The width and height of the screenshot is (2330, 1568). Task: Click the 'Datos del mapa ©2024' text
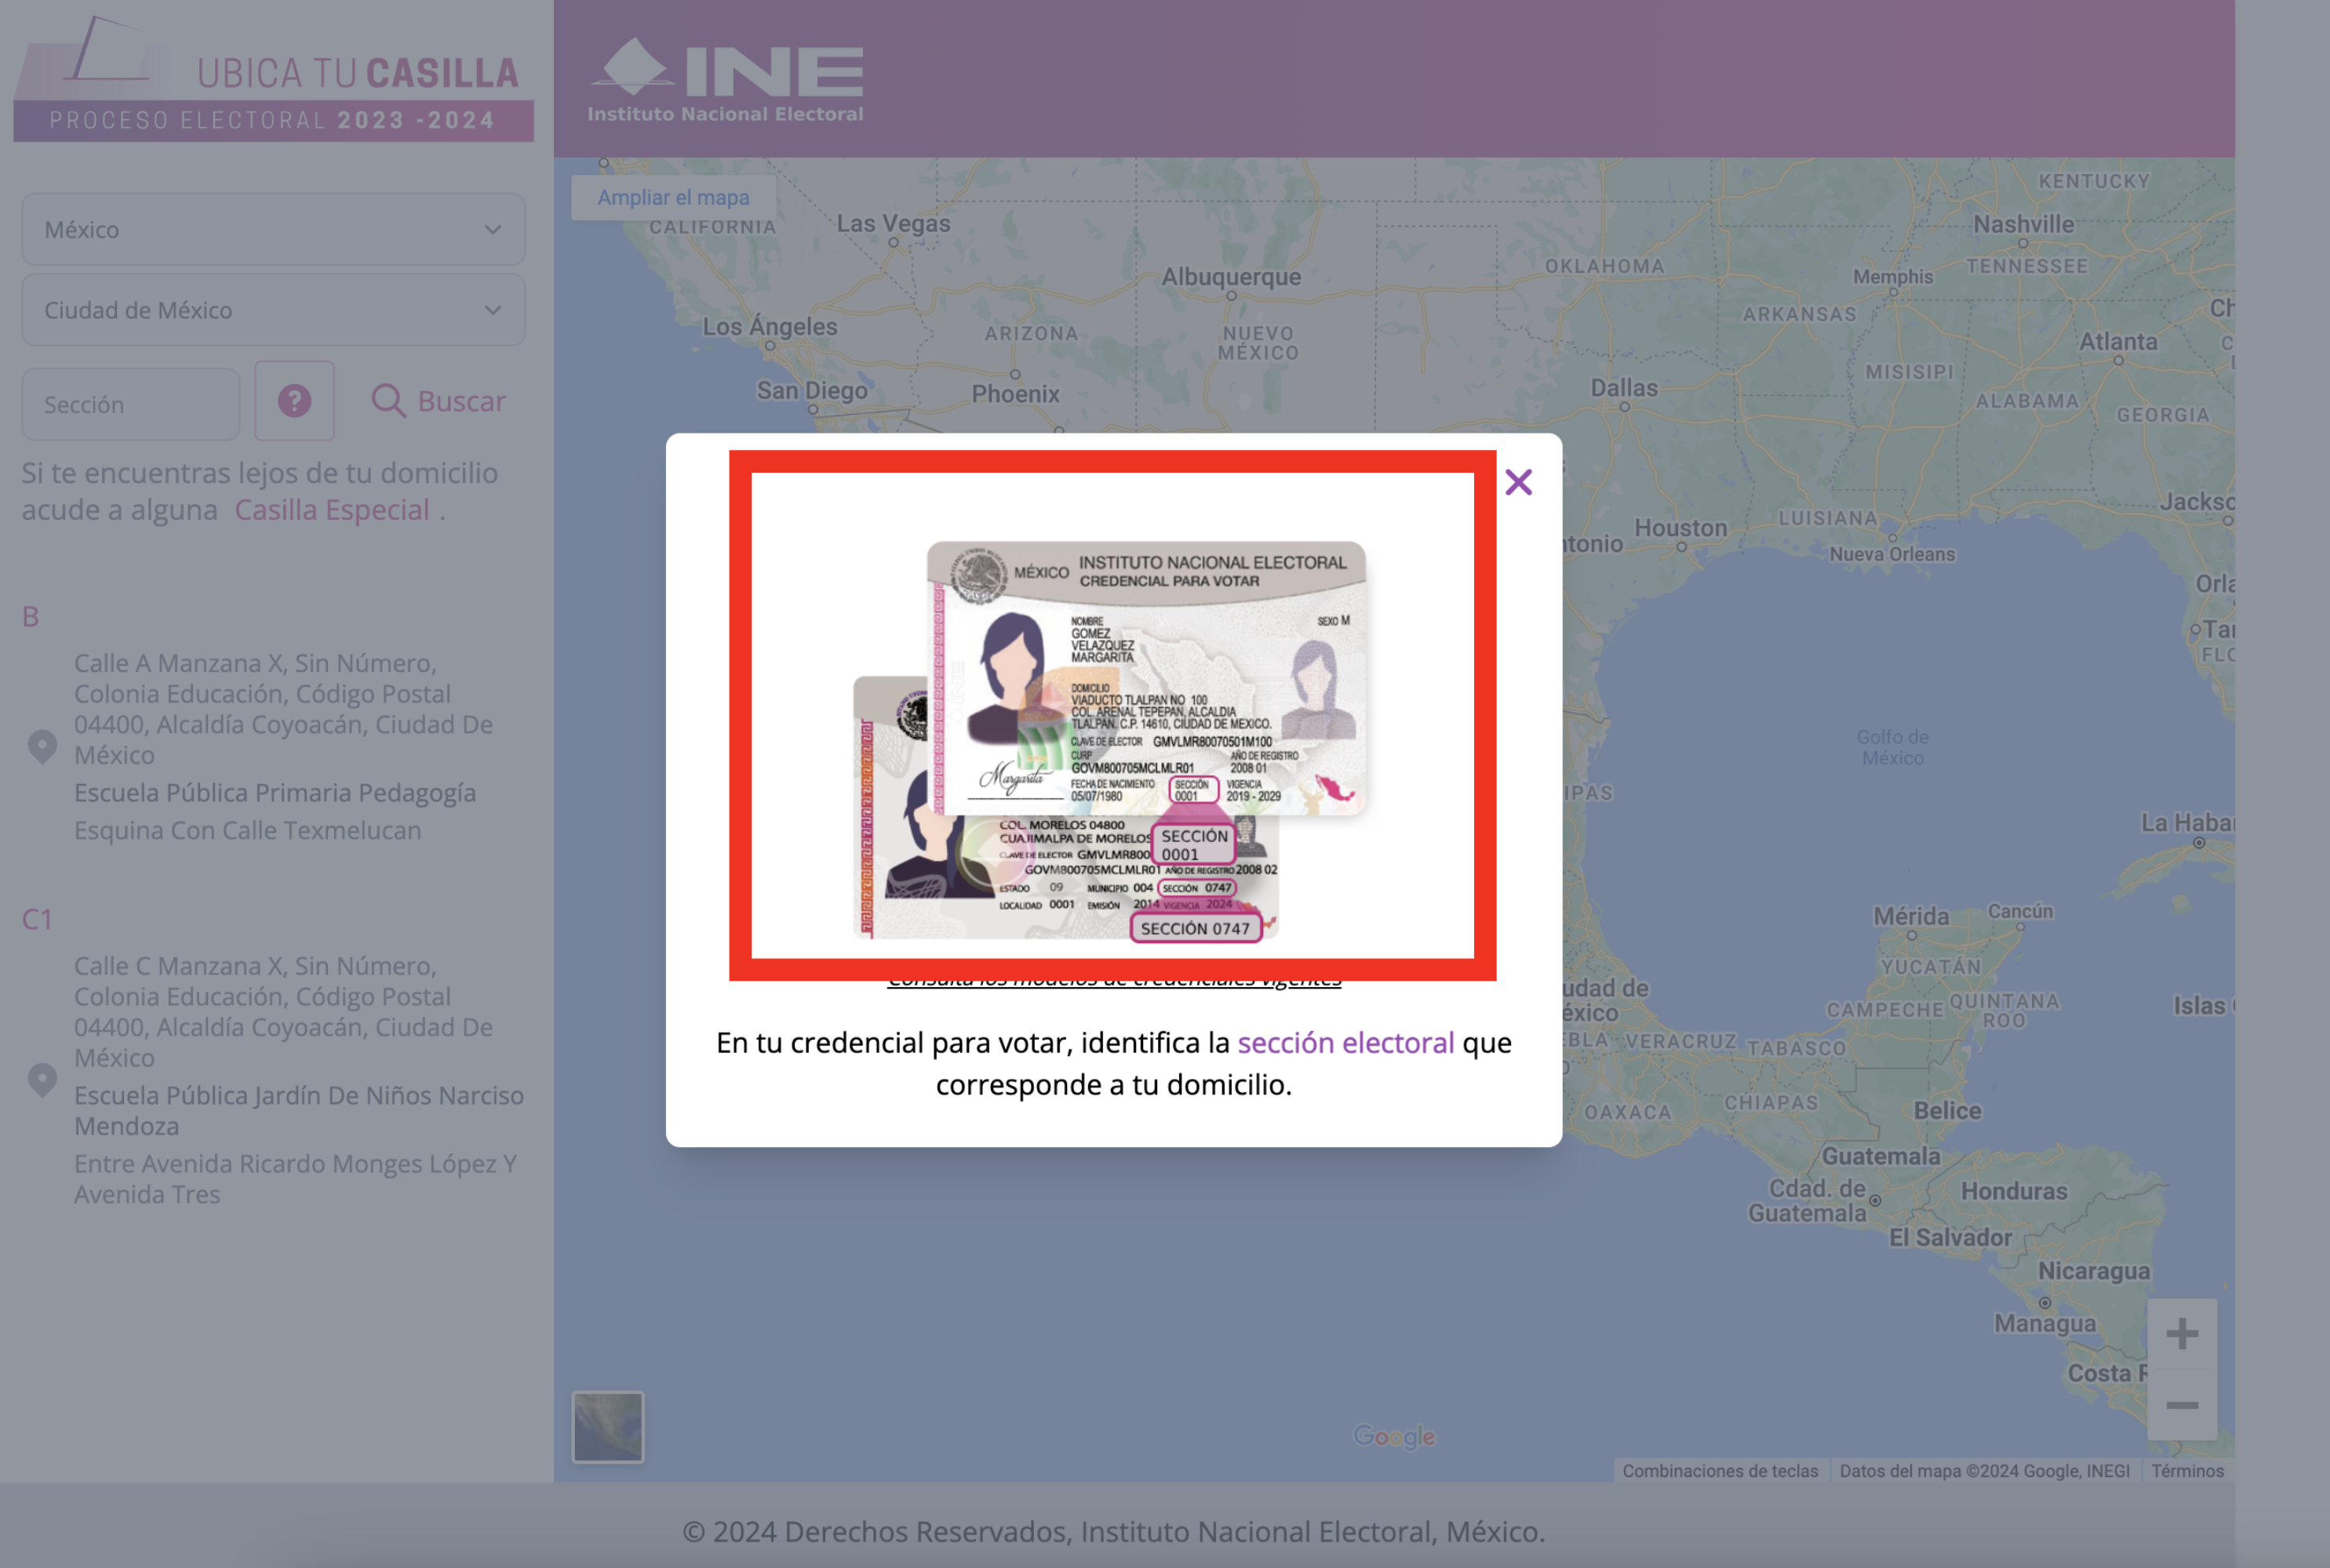1985,1471
